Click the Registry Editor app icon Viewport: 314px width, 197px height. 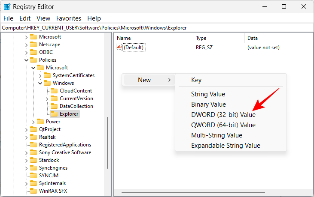pyautogui.click(x=6, y=6)
